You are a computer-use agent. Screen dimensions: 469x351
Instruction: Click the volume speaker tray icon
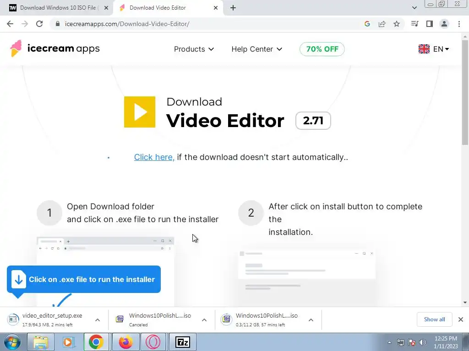(x=423, y=342)
